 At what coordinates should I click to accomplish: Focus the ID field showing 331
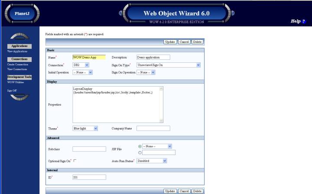(x=89, y=177)
